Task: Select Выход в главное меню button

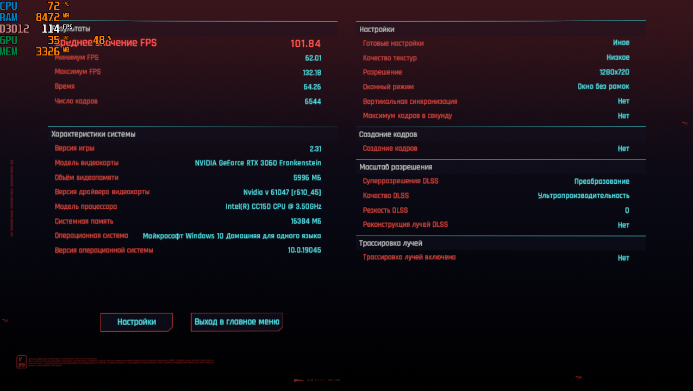Action: click(237, 322)
